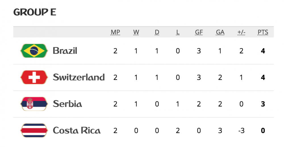Screen dimensions: 284x147
Task: Click Costa Rica's -3 goal difference
Action: pos(241,131)
